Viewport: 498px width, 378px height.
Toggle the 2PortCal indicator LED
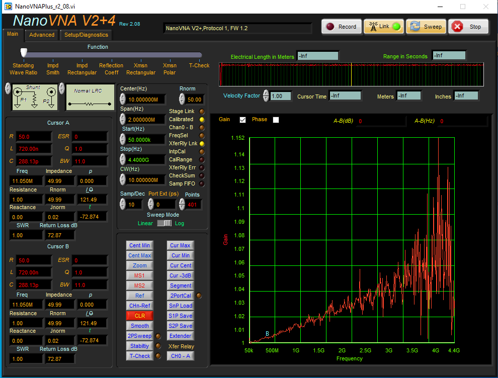click(x=199, y=296)
